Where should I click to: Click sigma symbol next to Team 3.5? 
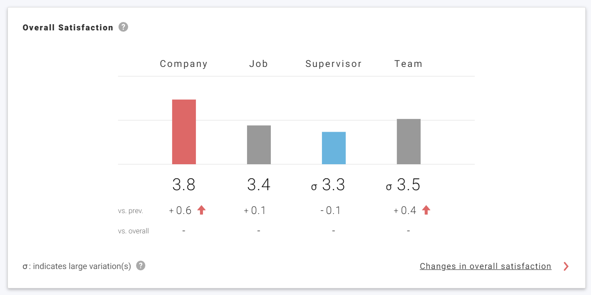pos(389,187)
